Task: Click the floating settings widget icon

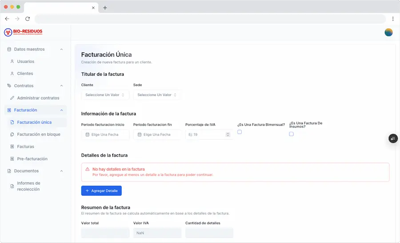Action: pos(393,138)
